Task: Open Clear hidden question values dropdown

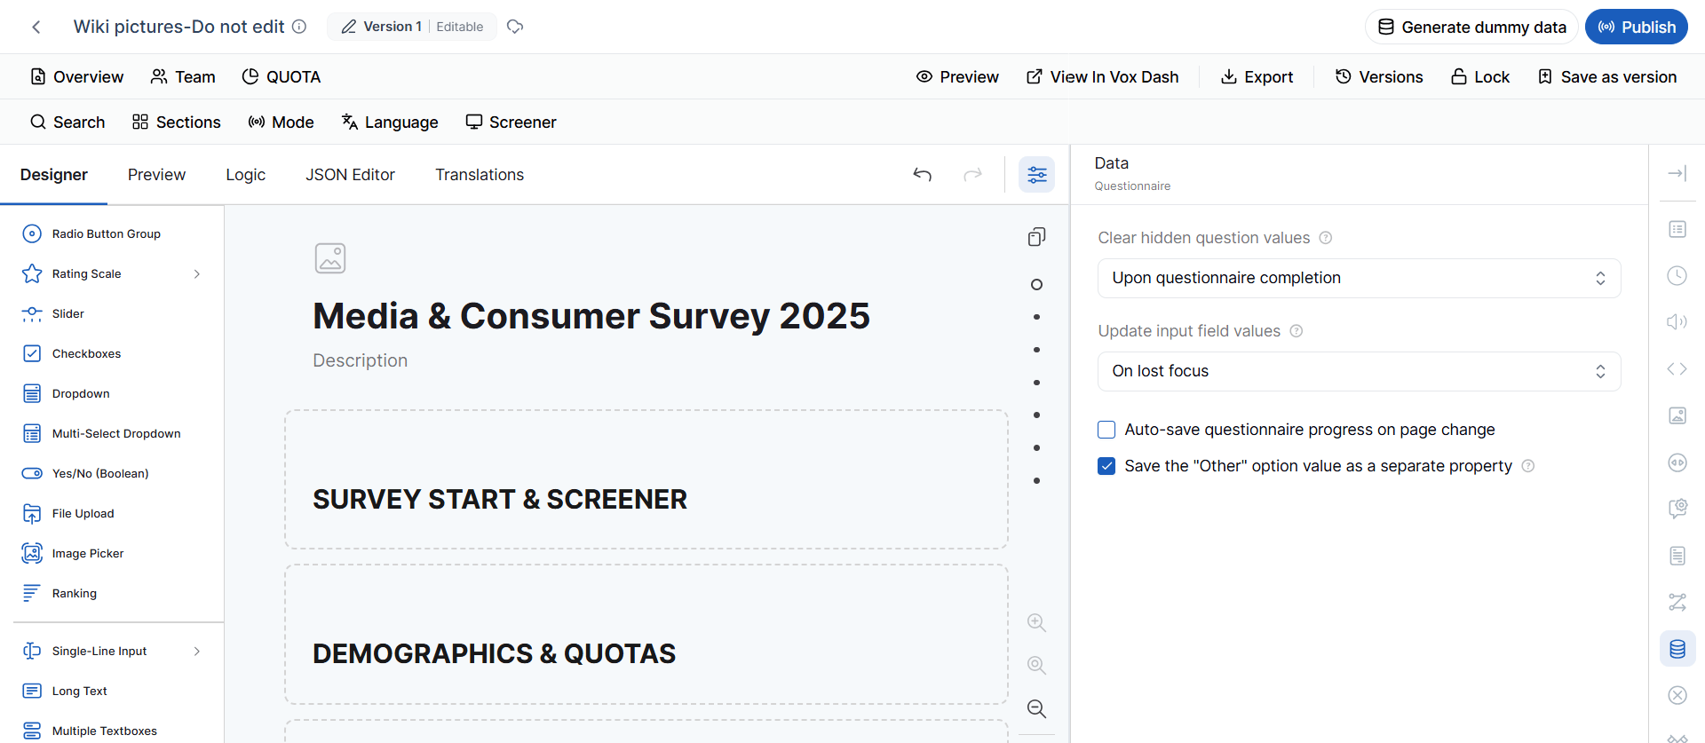Action: [1359, 278]
